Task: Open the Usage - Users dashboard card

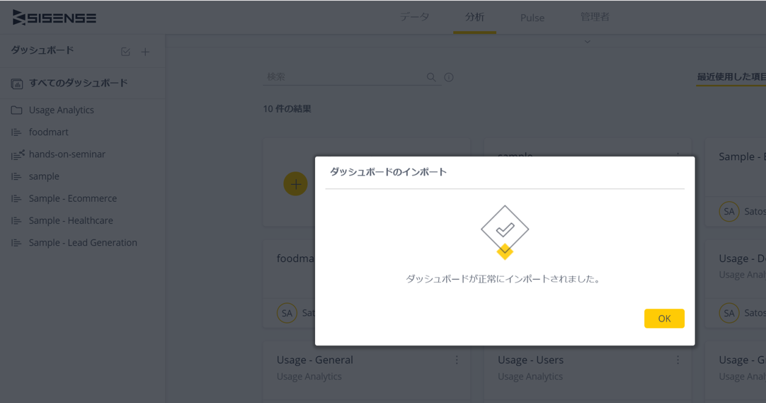Action: pyautogui.click(x=530, y=360)
